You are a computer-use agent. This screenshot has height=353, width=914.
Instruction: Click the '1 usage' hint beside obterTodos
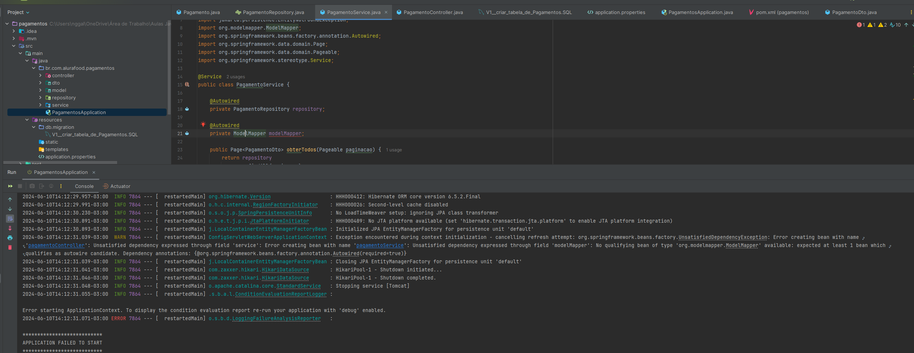[394, 150]
